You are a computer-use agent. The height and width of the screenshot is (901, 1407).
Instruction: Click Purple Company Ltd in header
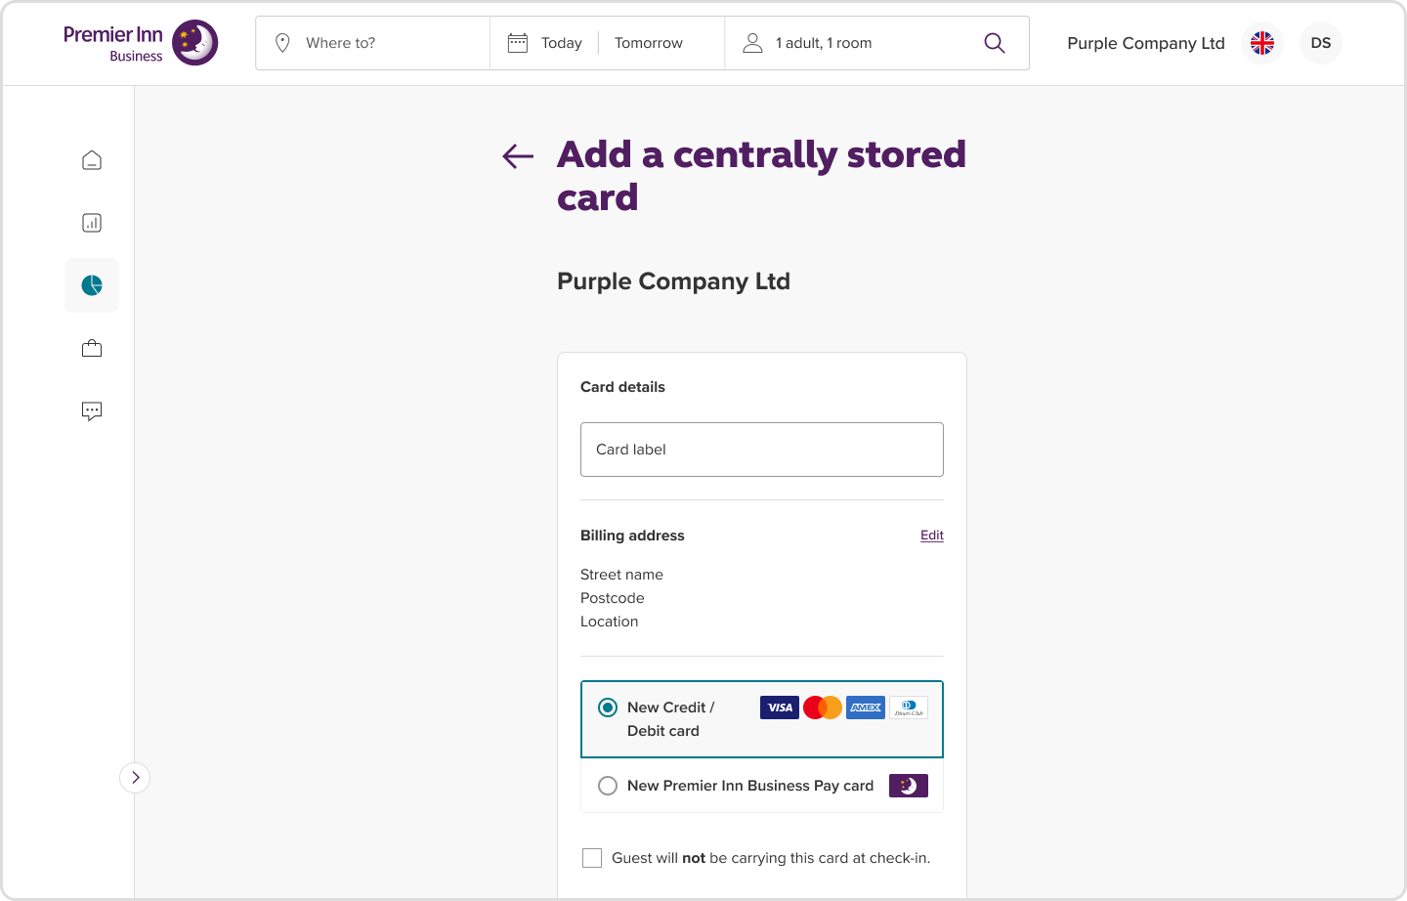[1146, 43]
